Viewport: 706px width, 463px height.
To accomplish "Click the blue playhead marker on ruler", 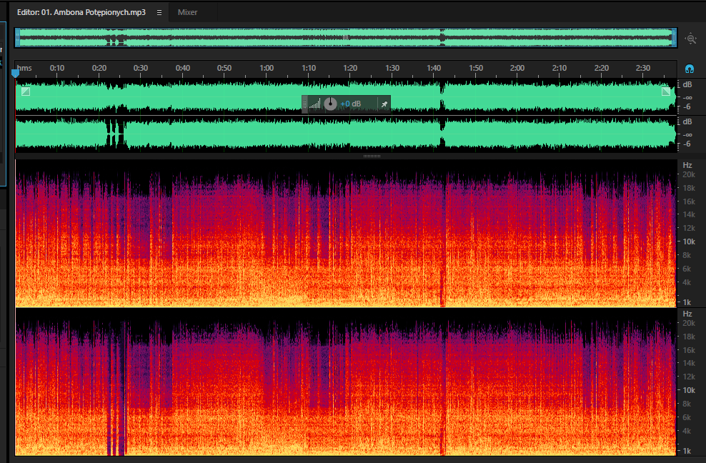I will click(x=15, y=72).
